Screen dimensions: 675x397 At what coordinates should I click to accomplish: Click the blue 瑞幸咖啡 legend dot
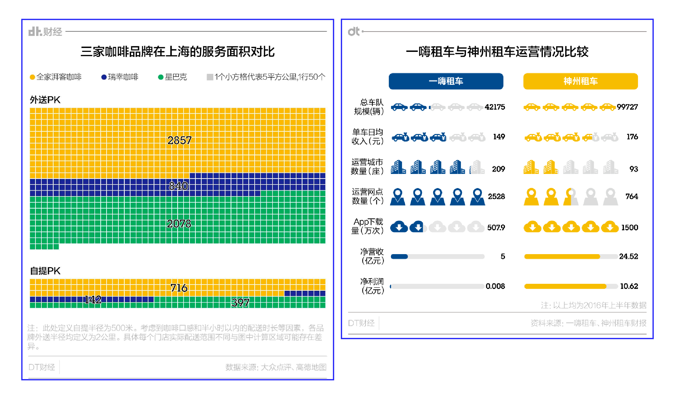pyautogui.click(x=104, y=77)
